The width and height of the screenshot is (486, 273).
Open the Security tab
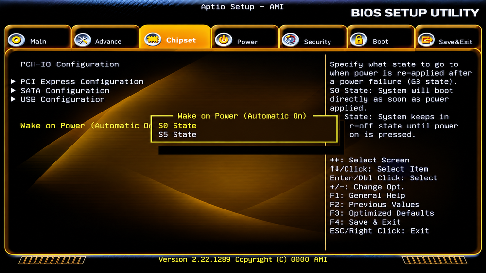point(313,37)
